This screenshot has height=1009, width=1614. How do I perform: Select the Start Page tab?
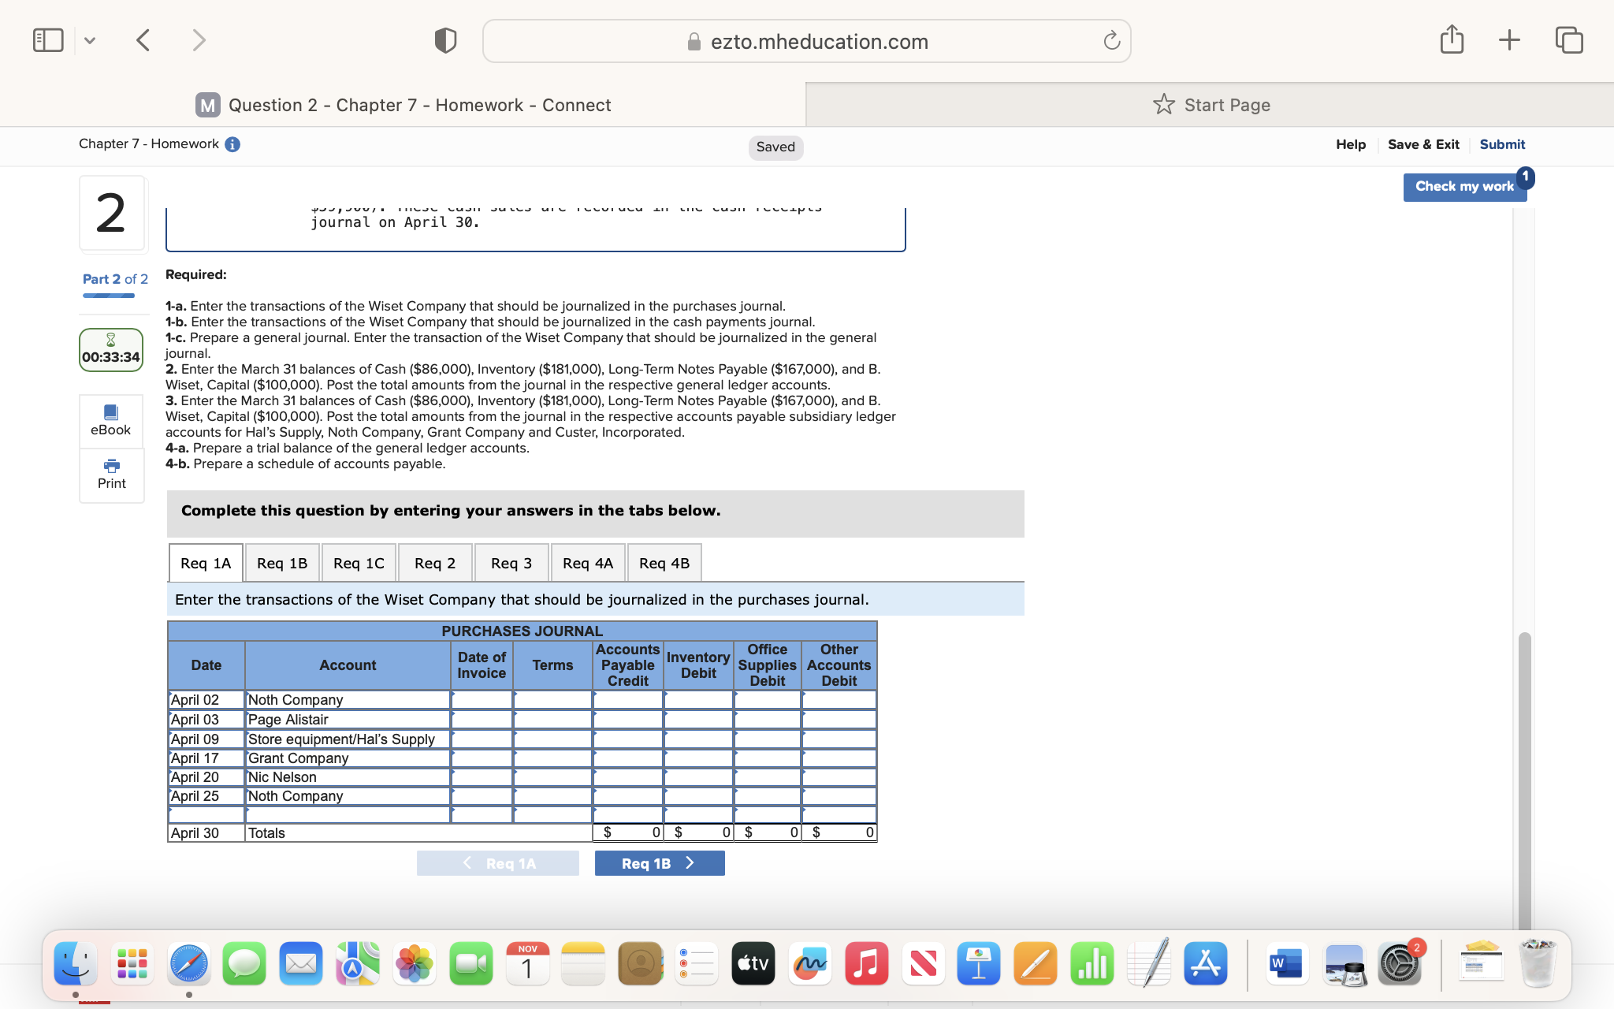[x=1211, y=104]
